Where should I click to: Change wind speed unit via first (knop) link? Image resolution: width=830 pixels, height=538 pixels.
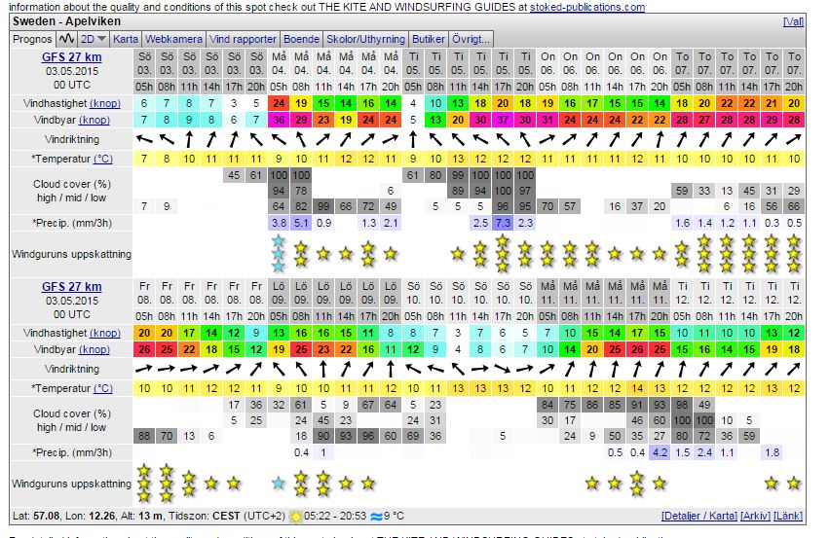[x=105, y=103]
